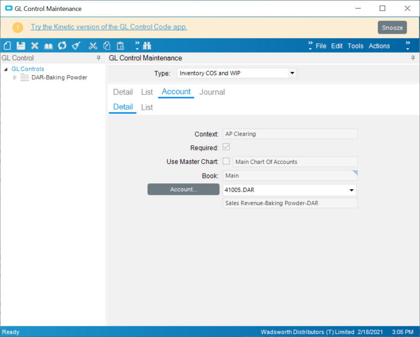The height and width of the screenshot is (337, 420).
Task: Delete the current record with X icon
Action: (35, 46)
